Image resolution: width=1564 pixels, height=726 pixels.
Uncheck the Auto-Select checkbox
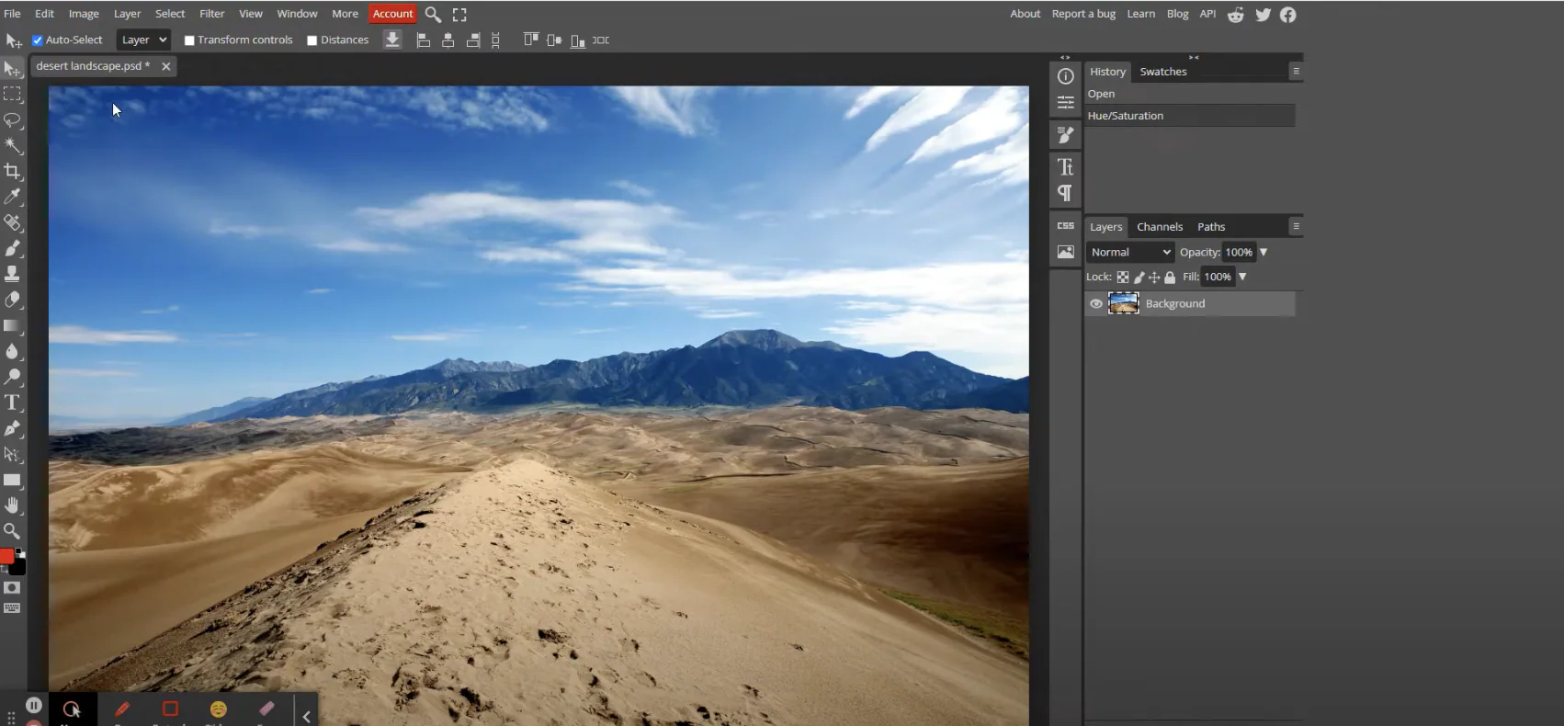tap(38, 40)
